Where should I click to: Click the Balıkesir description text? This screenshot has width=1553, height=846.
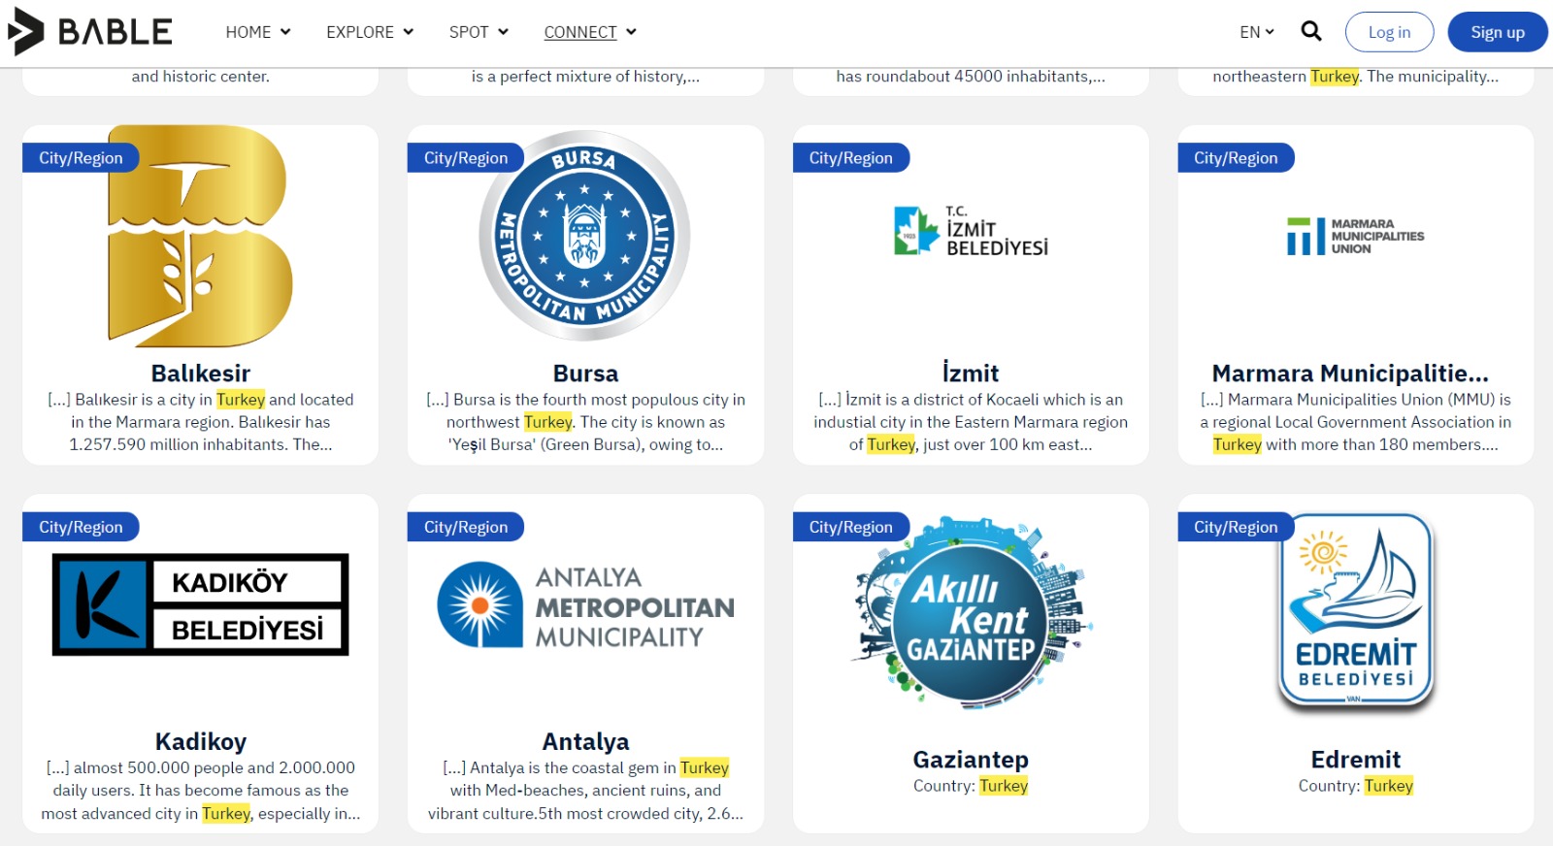pos(200,422)
